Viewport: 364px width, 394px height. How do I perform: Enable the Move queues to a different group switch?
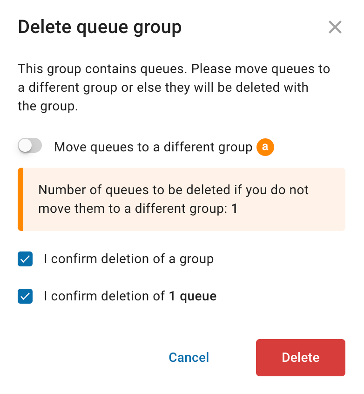(x=30, y=145)
